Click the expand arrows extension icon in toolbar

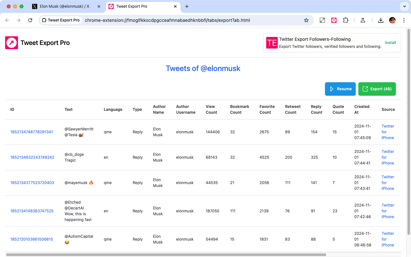(322, 20)
